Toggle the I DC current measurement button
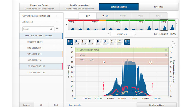The height and width of the screenshot is (107, 192). (113, 42)
